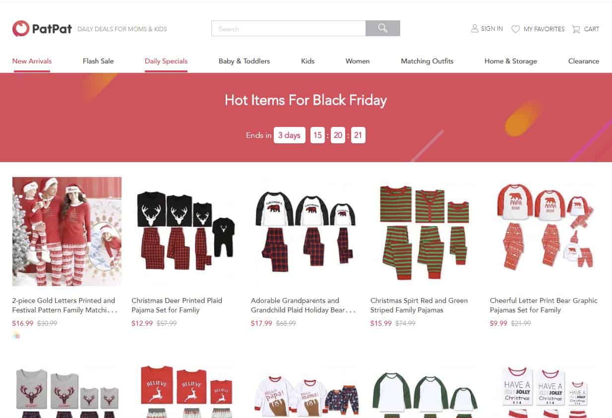View the red and green striped pajamas image
This screenshot has width=612, height=418.
coord(425,232)
